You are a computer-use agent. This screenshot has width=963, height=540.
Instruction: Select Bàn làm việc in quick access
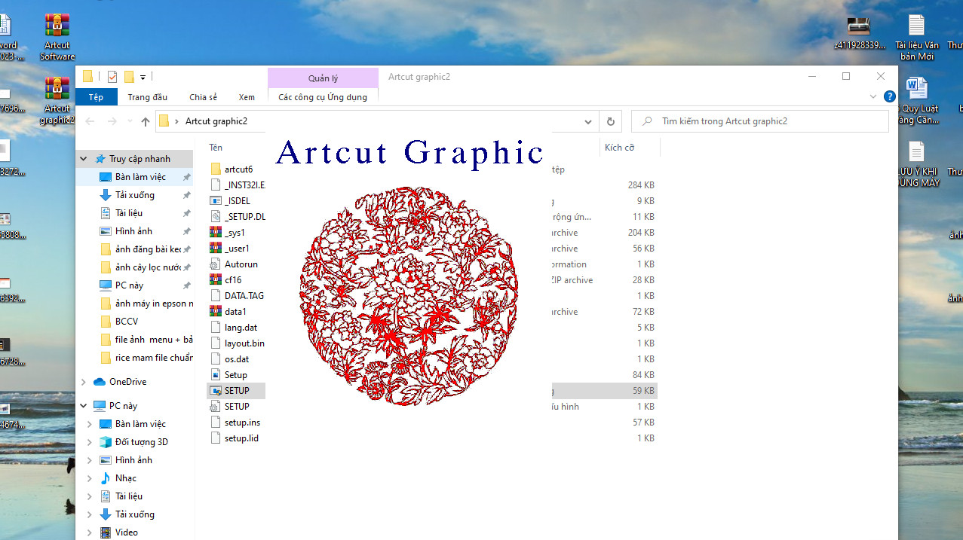pyautogui.click(x=140, y=177)
